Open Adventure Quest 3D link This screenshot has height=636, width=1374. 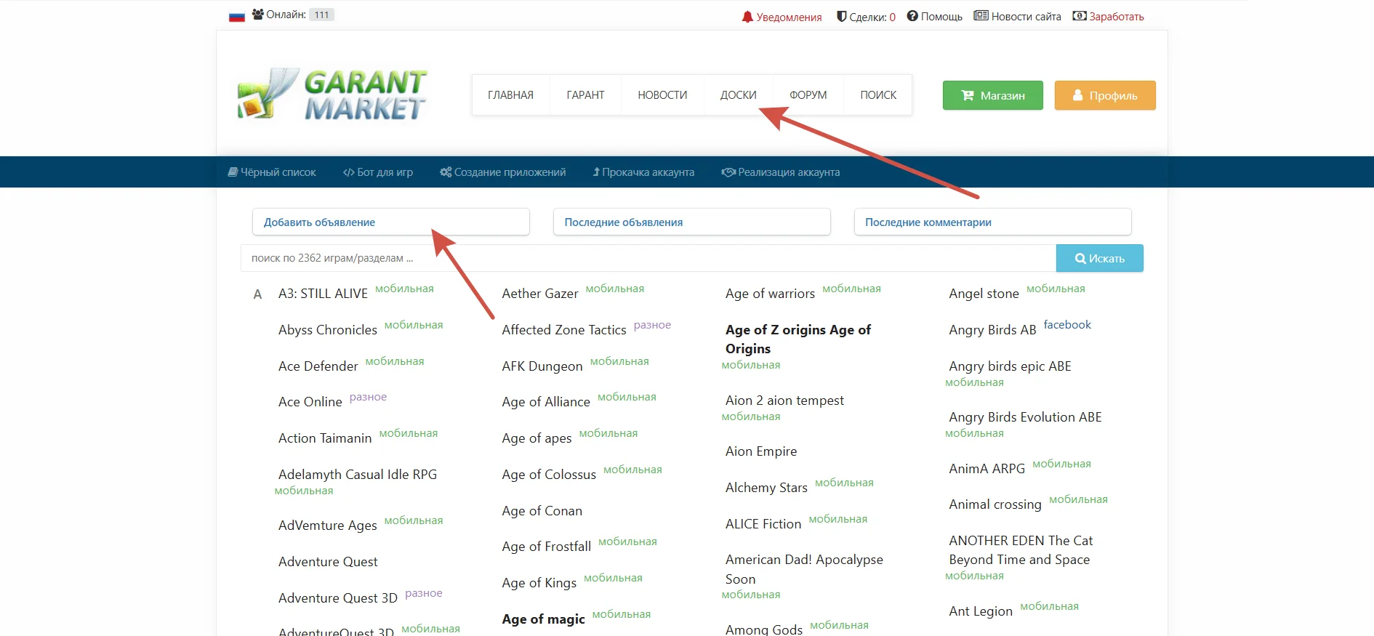338,598
